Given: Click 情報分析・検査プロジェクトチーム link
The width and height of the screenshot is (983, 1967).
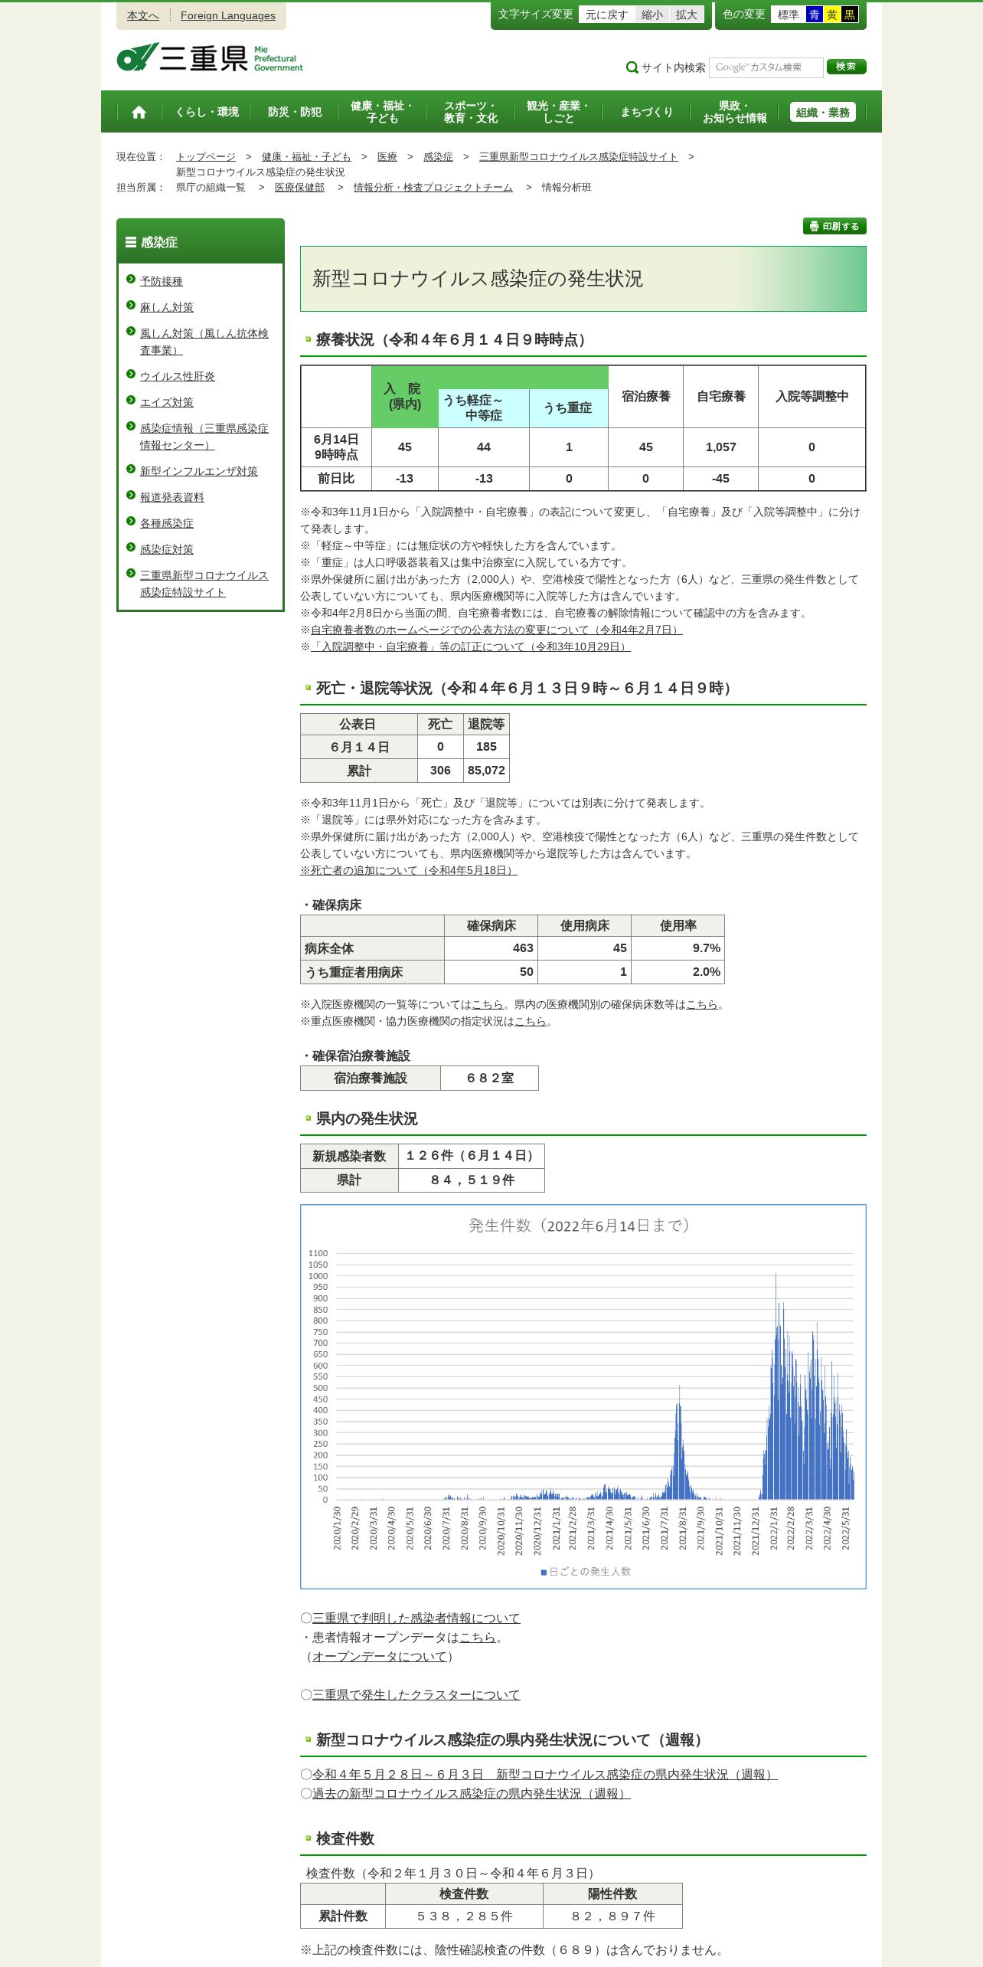Looking at the screenshot, I should pos(433,187).
